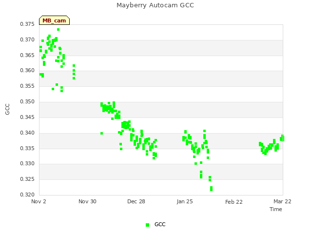Click the 0.370 y-axis value

coord(27,39)
